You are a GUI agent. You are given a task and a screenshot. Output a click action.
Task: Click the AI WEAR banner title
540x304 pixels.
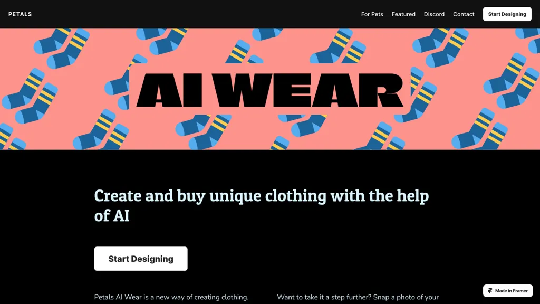click(269, 90)
